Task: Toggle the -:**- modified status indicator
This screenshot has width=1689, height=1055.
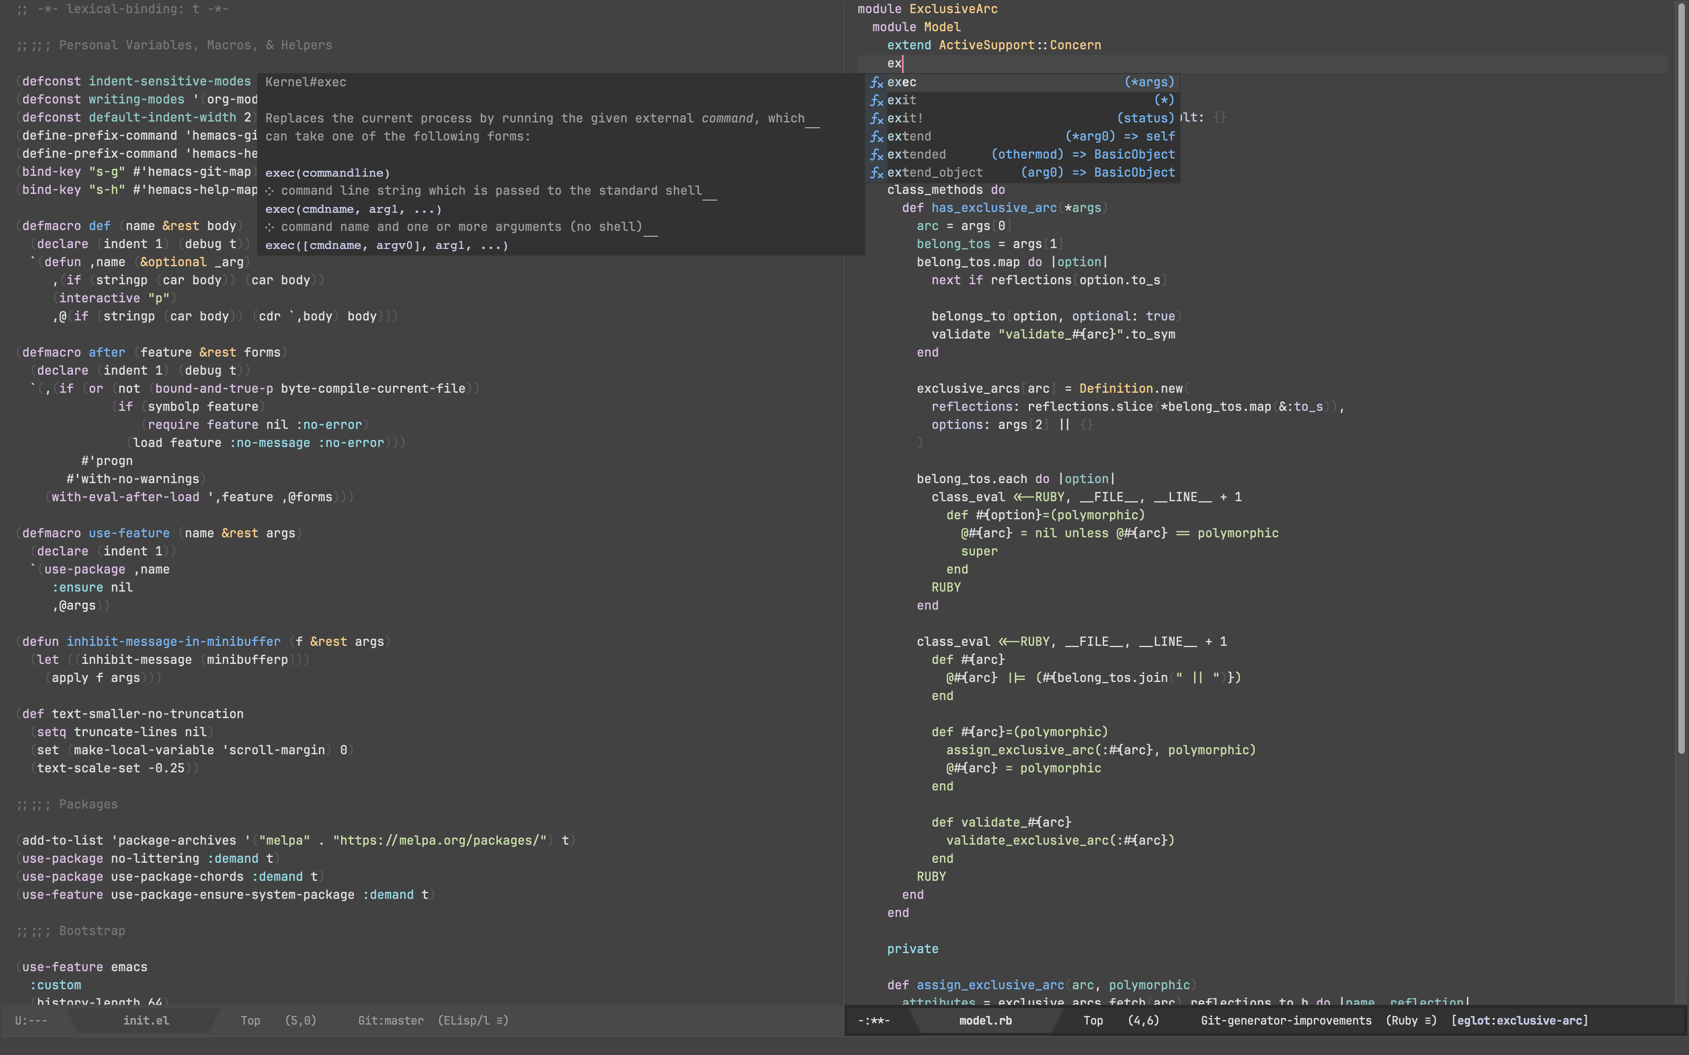Action: (x=873, y=1020)
